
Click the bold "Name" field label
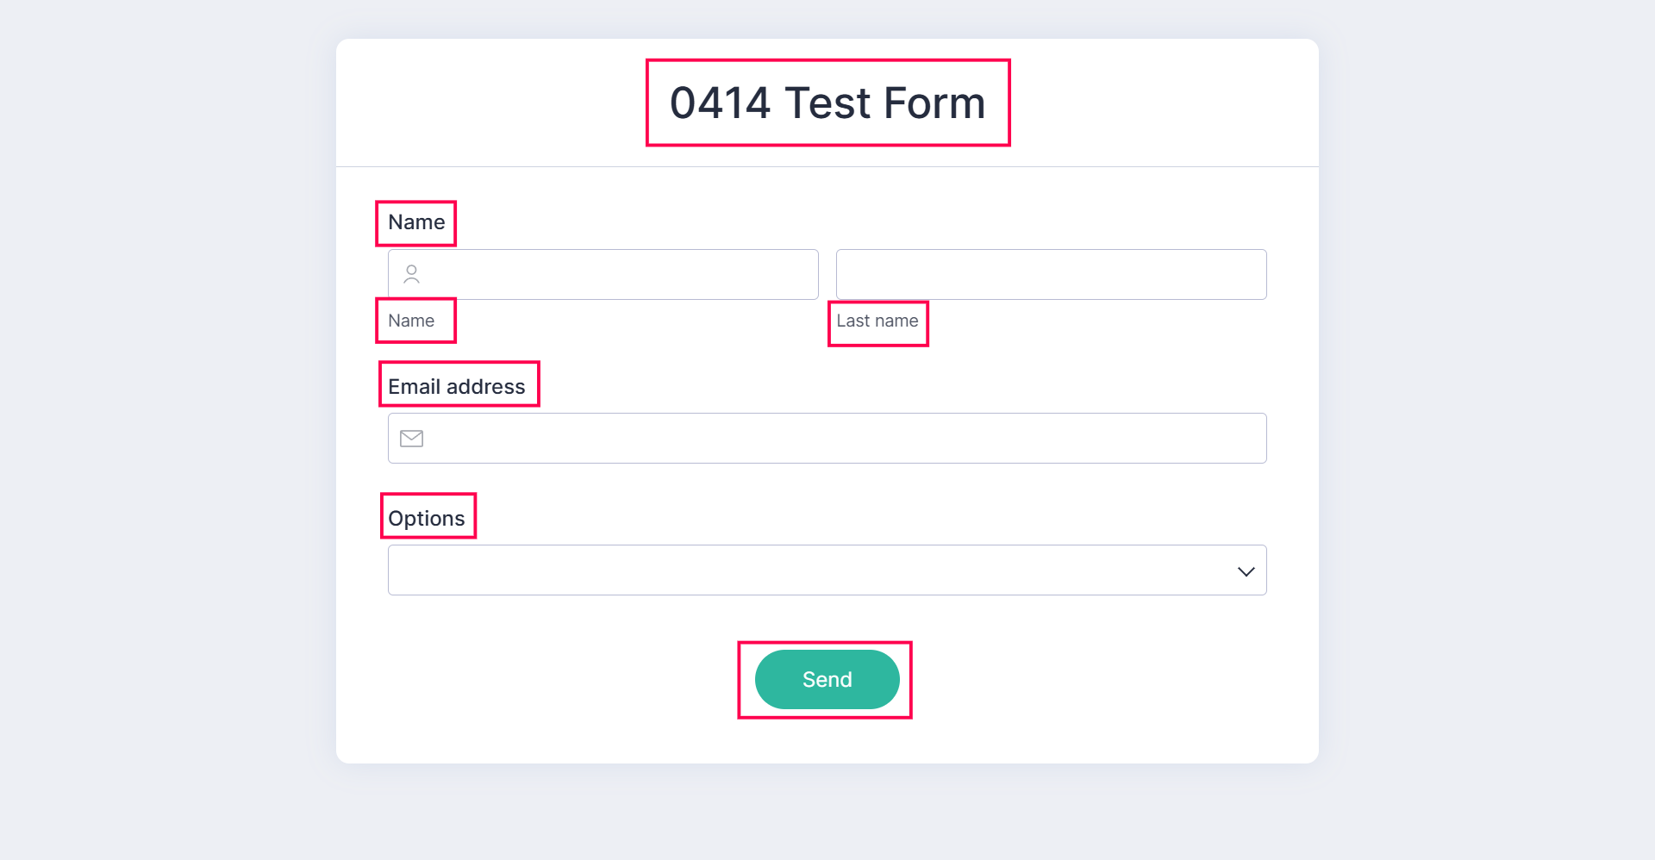pos(416,222)
